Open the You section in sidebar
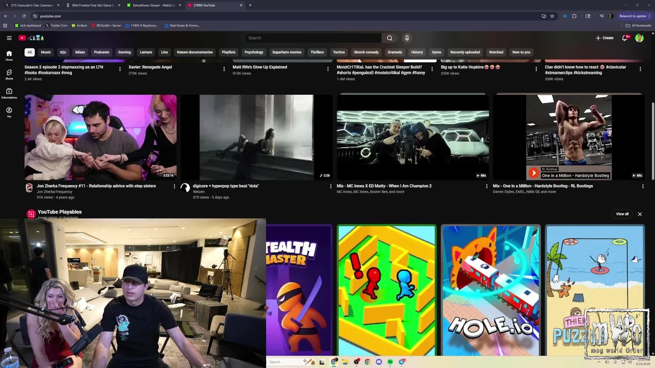The height and width of the screenshot is (368, 655). point(9,112)
